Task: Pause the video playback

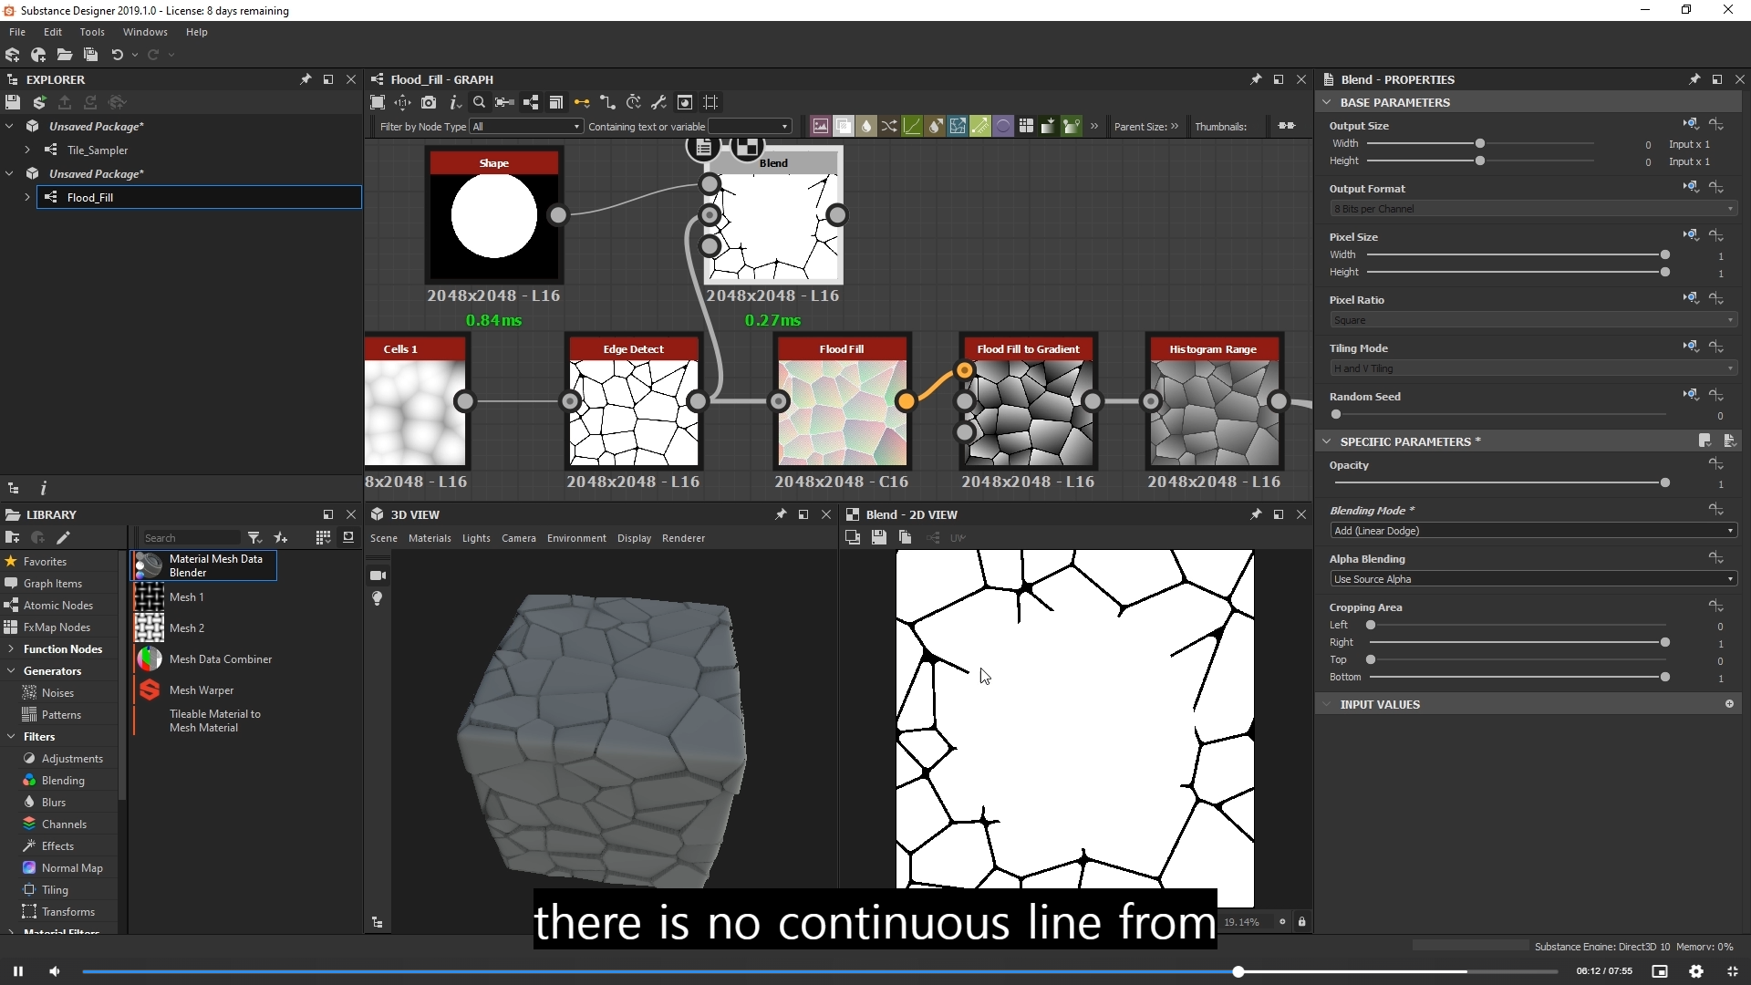Action: [18, 971]
